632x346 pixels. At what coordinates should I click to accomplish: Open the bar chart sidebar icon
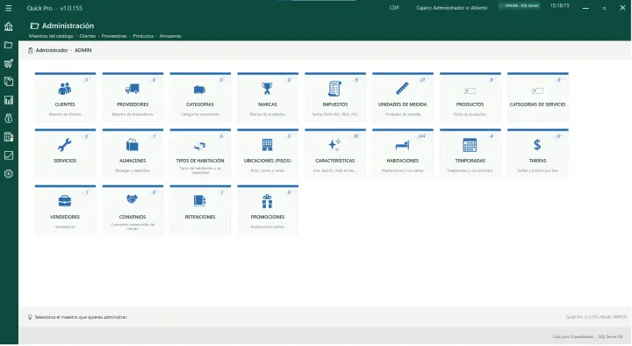click(x=9, y=100)
